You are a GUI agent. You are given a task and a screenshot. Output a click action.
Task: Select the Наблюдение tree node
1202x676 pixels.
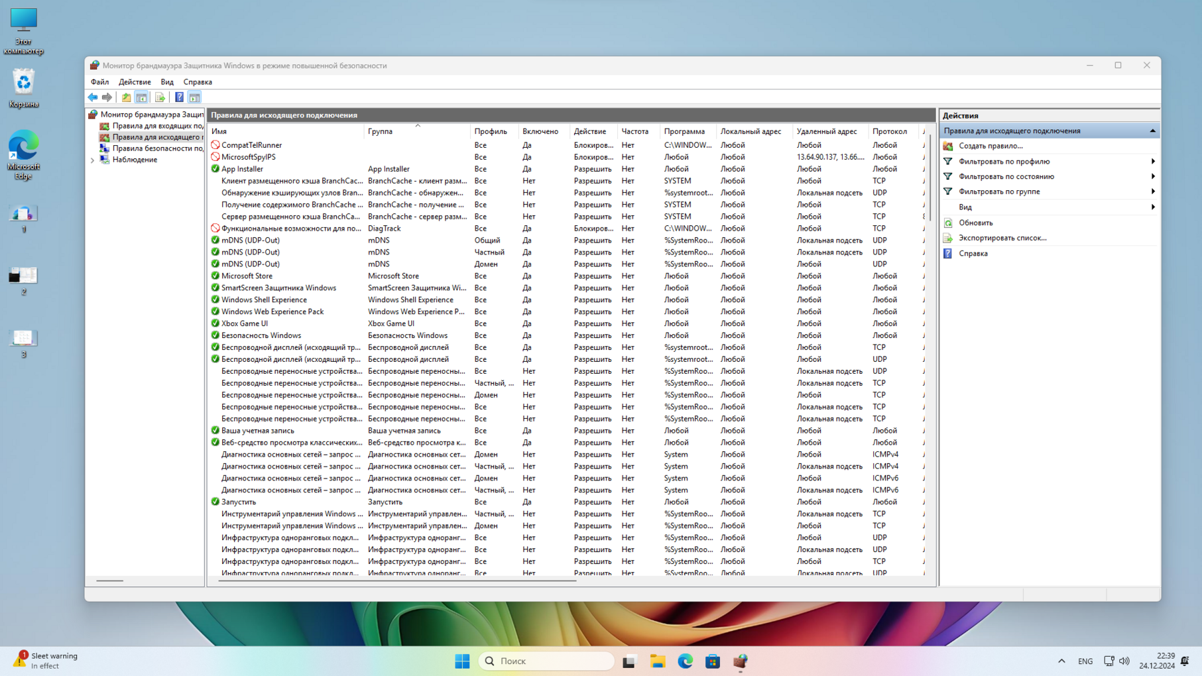click(135, 160)
